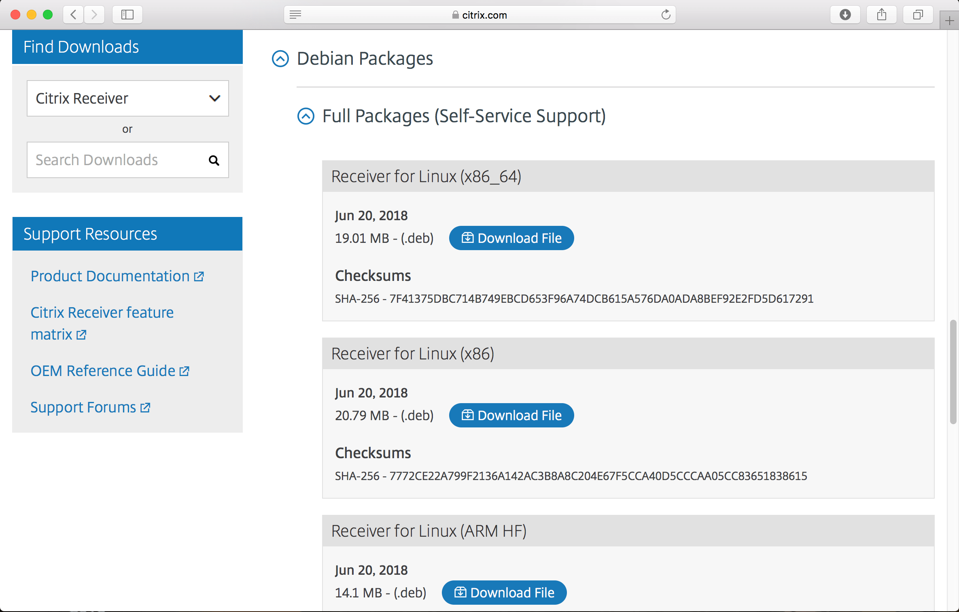Reload the page with refresh icon
This screenshot has height=612, width=959.
pyautogui.click(x=666, y=15)
